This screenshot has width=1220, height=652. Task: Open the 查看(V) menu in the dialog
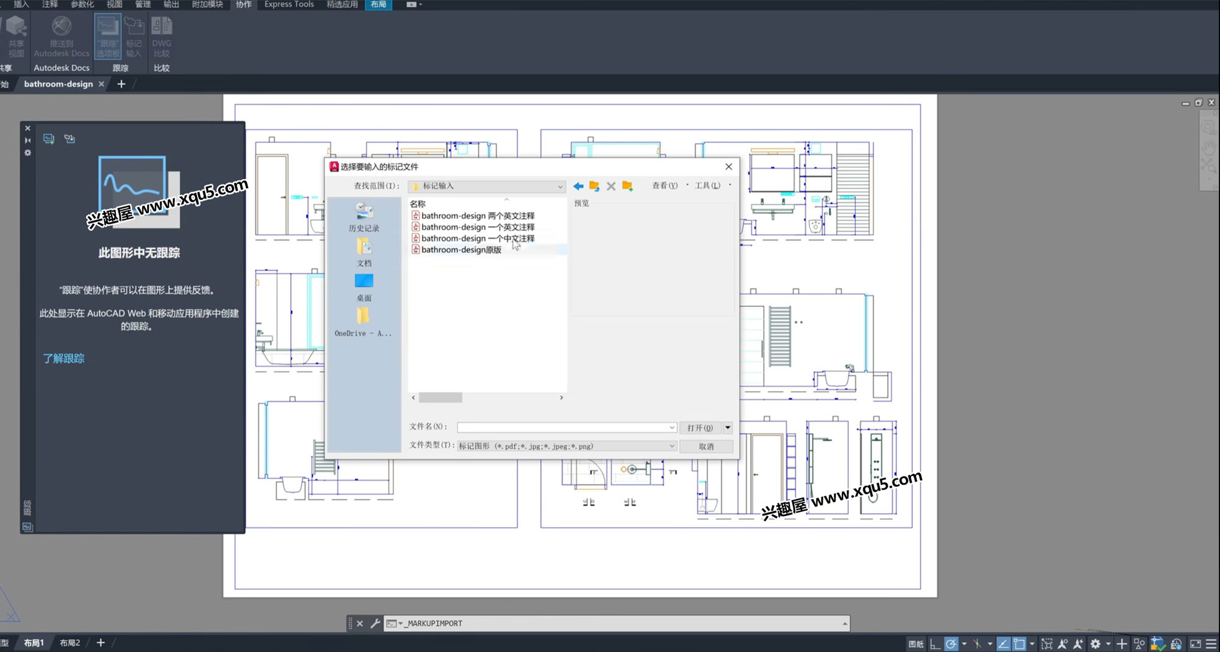(x=665, y=186)
